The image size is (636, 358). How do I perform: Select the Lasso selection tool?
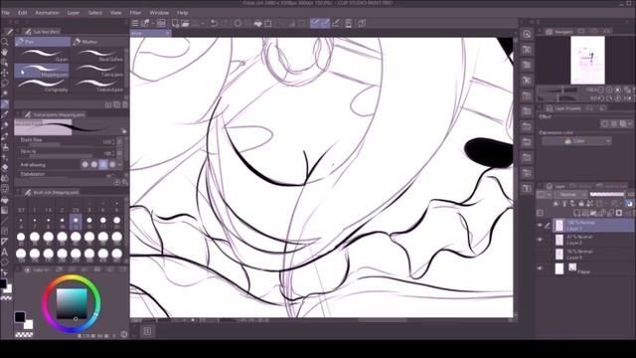(5, 84)
